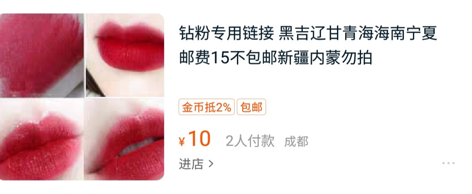Open the top-left lipstick swatch photo
The image size is (472, 194).
click(41, 55)
